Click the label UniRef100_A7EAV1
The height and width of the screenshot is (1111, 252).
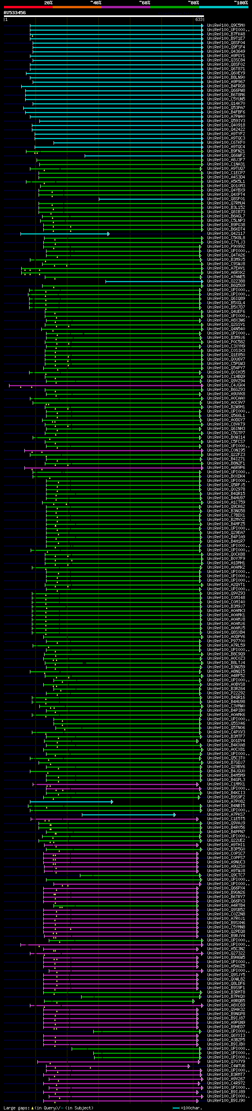pos(226,268)
